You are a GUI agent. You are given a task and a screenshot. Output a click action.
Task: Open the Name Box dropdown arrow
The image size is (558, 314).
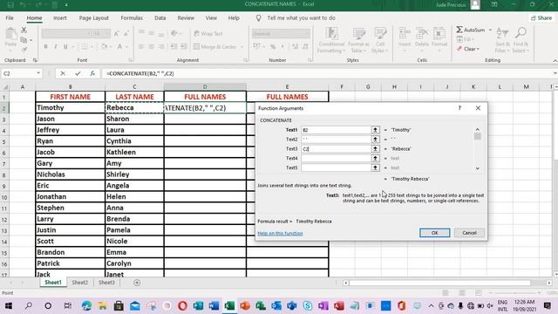click(x=38, y=73)
